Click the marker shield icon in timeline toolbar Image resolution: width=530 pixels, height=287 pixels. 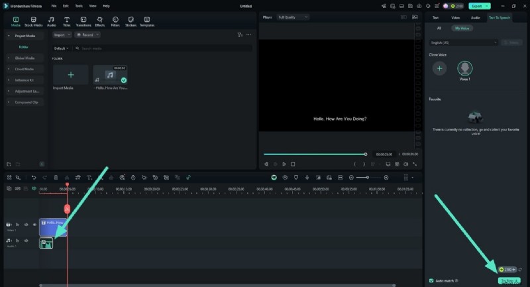(295, 178)
